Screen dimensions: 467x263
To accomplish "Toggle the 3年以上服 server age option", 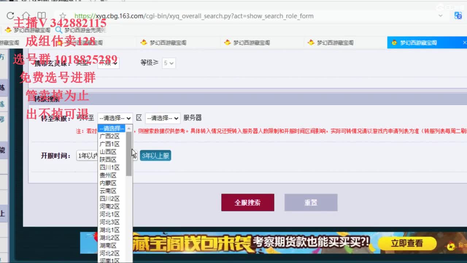I will point(155,156).
